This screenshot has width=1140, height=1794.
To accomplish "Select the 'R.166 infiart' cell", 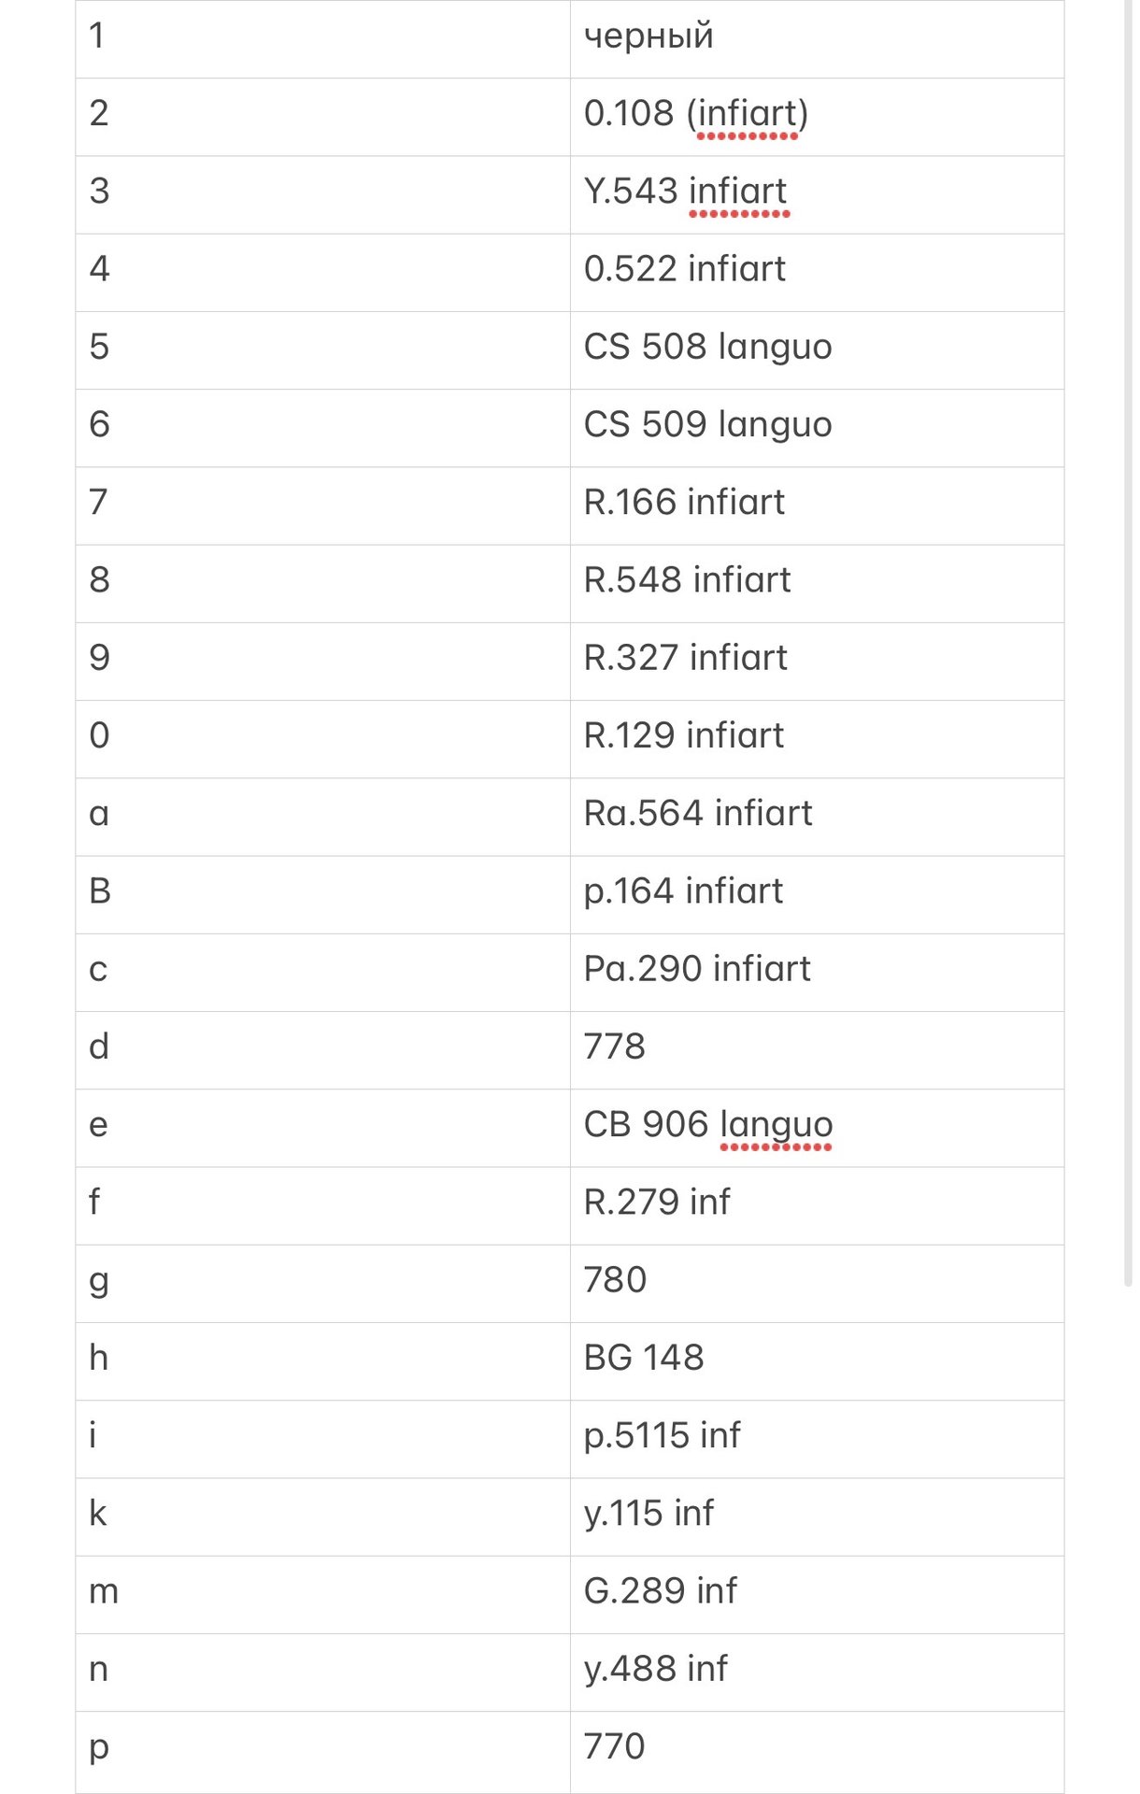I will click(817, 505).
